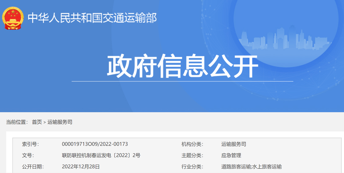This screenshot has width=344, height=173.
Task: Select document number 联防联控机制春运发电〔2022〕2号
Action: click(101, 156)
